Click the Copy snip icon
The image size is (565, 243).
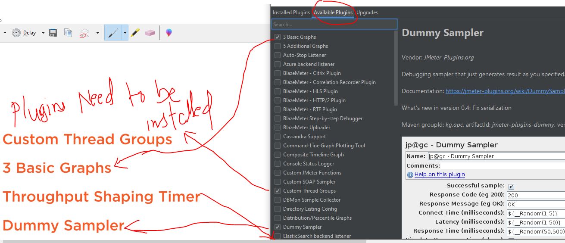[68, 33]
